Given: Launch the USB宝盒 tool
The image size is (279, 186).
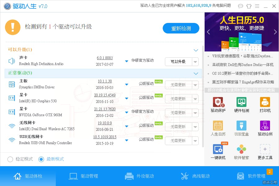Looking at the screenshot, I should (241, 128).
